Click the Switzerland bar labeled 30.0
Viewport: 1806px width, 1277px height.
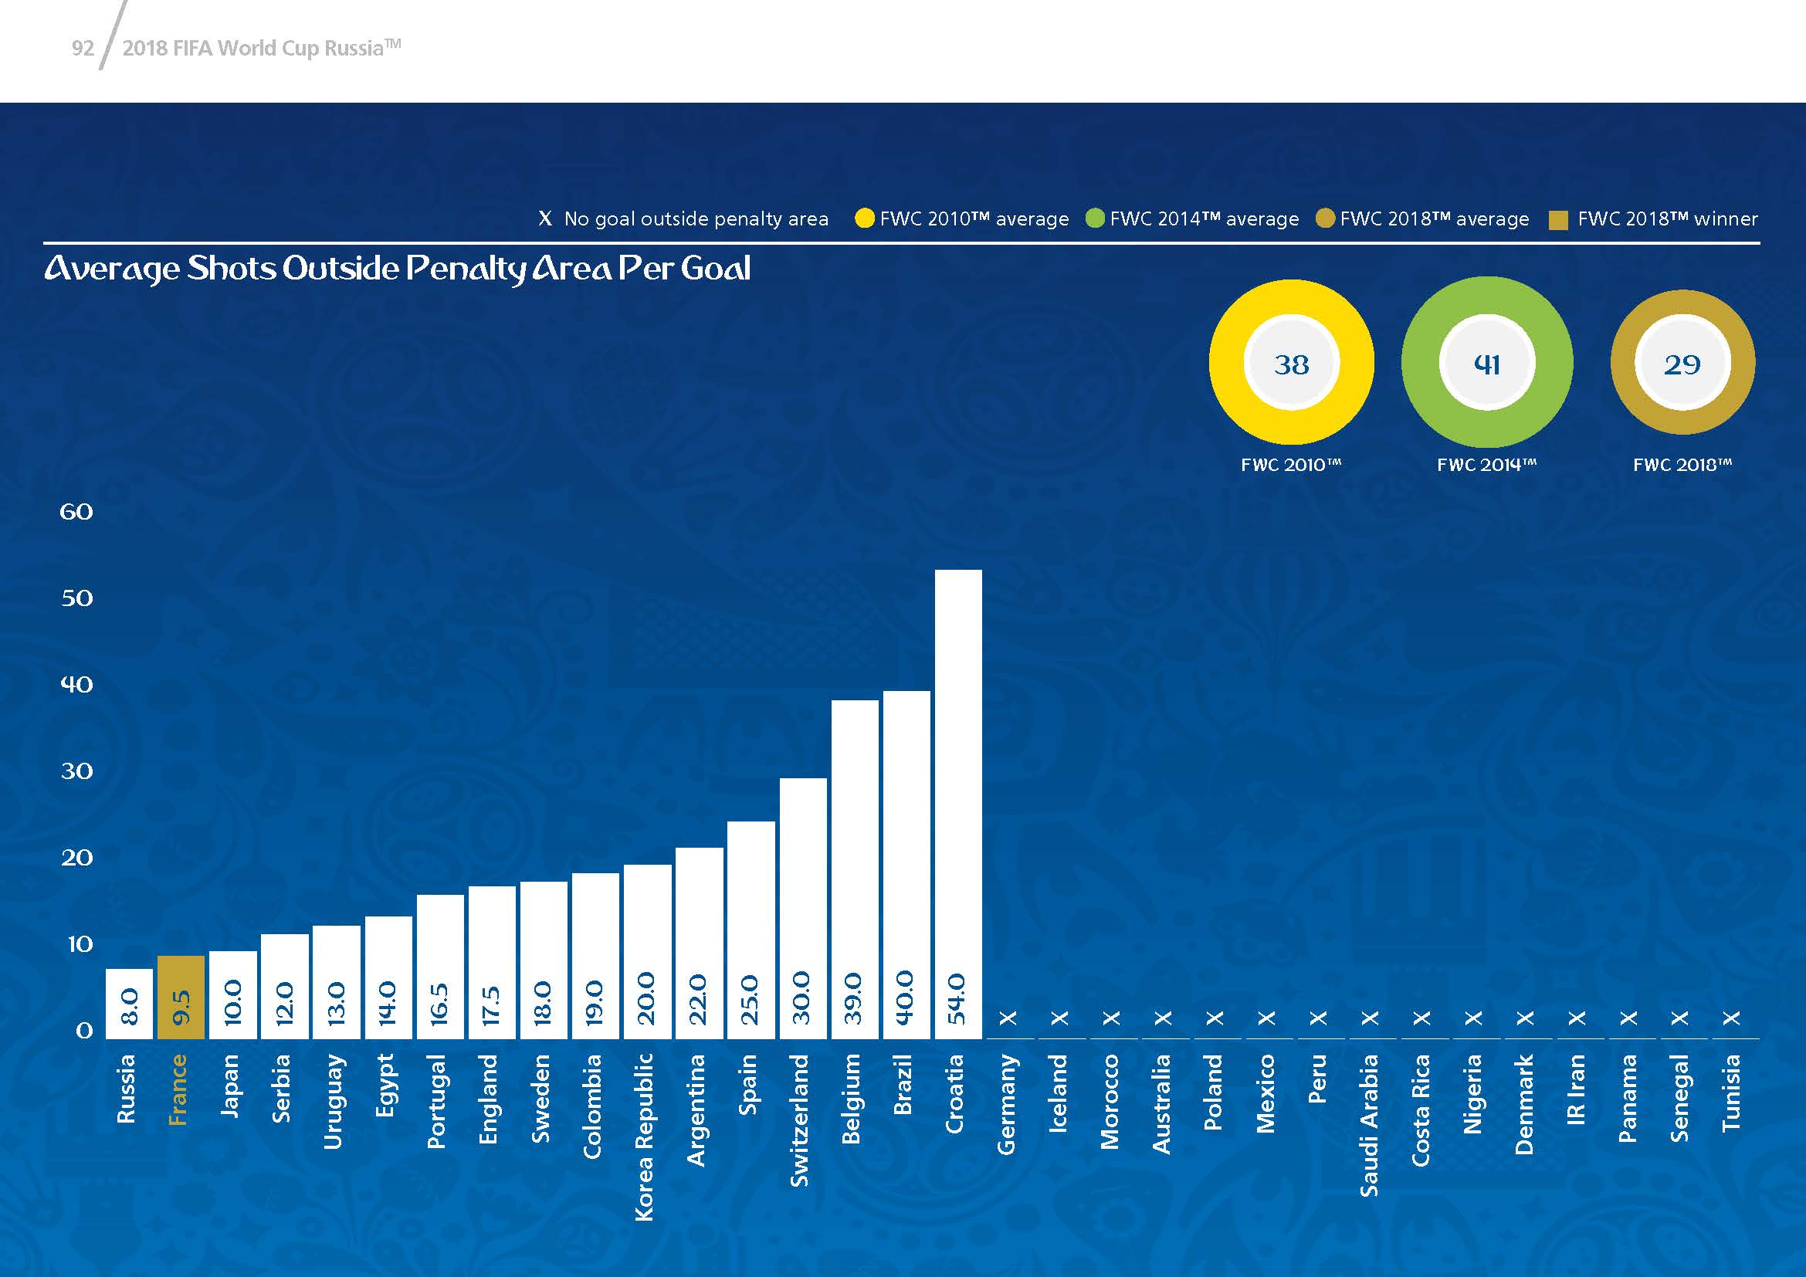click(803, 907)
